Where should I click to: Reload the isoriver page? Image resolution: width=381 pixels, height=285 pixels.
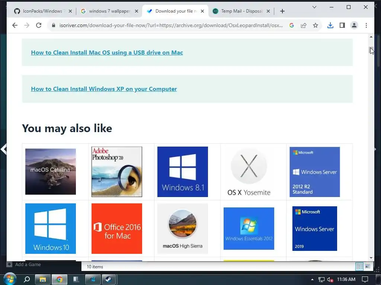pos(39,25)
